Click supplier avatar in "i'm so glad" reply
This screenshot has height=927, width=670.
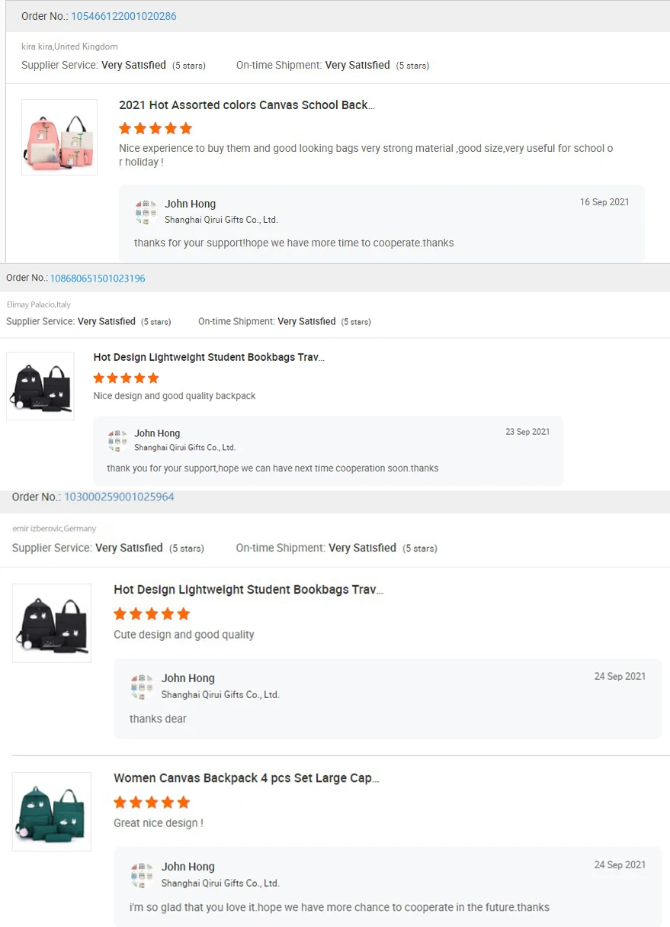point(143,874)
